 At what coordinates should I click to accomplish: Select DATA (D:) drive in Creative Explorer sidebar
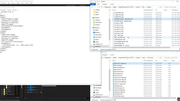(98, 47)
